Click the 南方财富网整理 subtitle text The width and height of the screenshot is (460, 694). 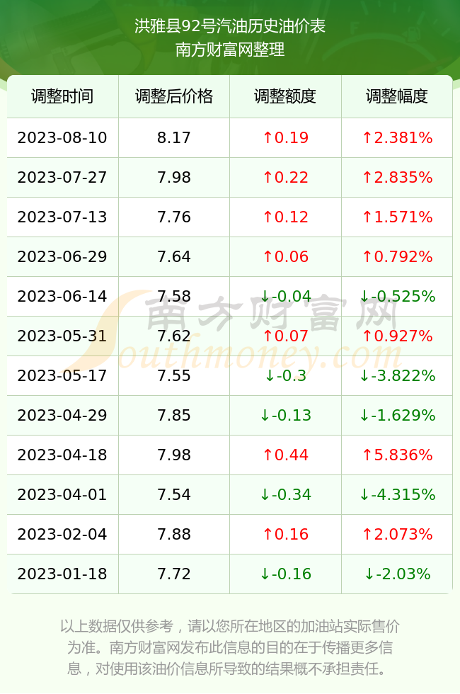click(x=230, y=50)
